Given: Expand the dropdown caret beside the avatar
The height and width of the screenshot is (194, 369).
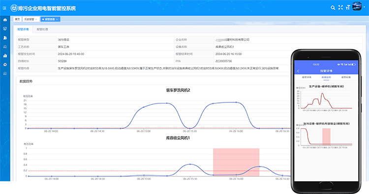Looking at the screenshot, I should point(364,7).
